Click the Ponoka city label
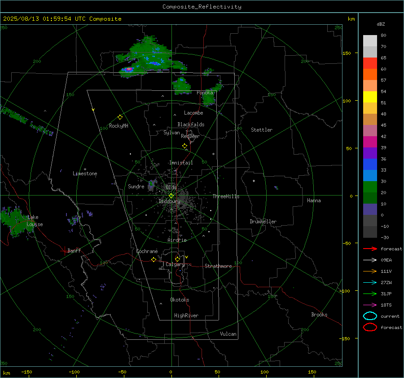 [x=205, y=93]
